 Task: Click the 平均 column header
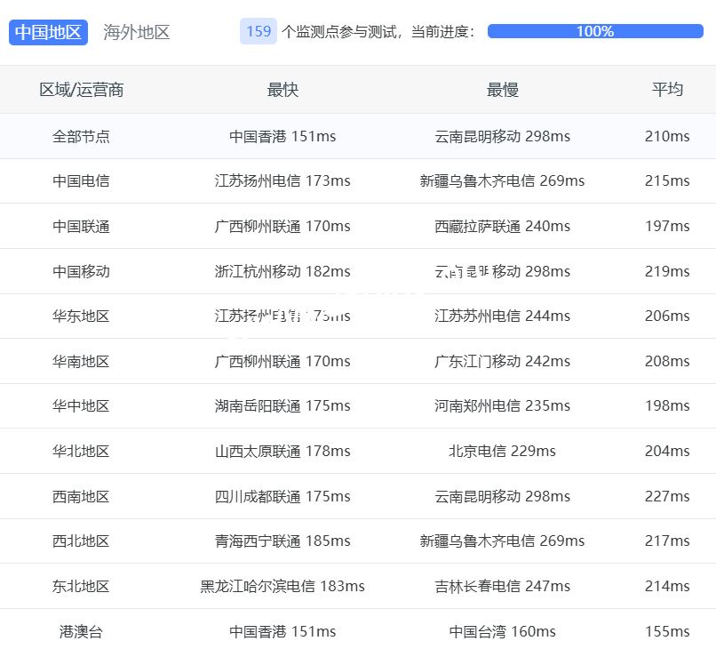pos(667,90)
